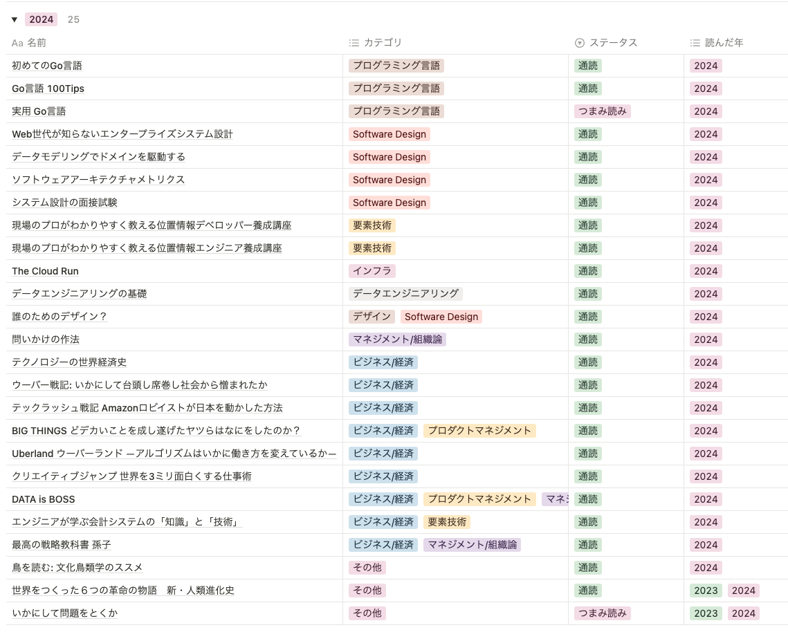Screen dimensions: 788x632
Task: Click the Software Design tag on 誰のためのデザイン？
Action: pyautogui.click(x=441, y=317)
